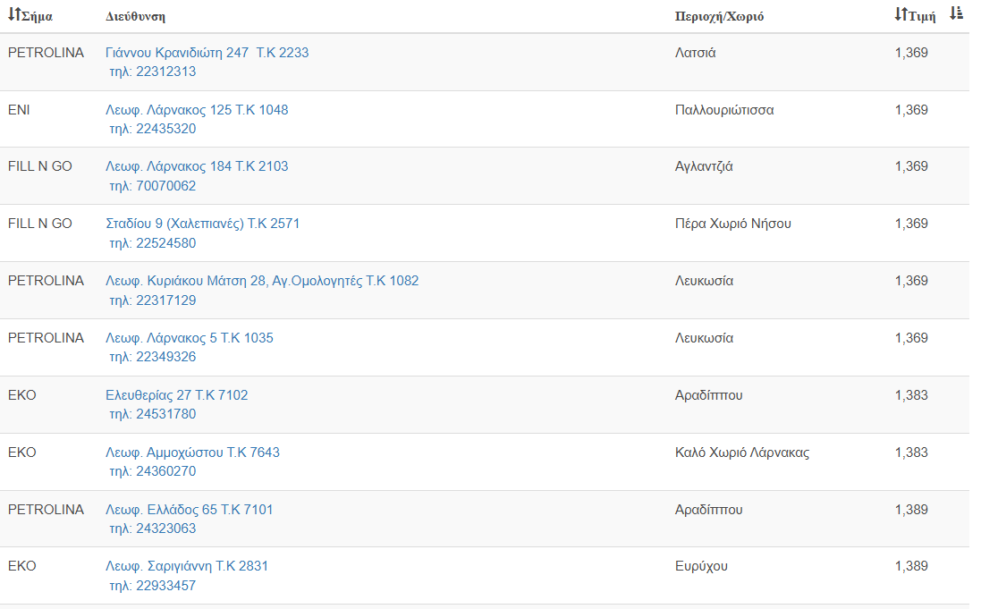981x609 pixels.
Task: Select Λευκωσία in the Λάρνακος 5 row
Action: coord(704,338)
